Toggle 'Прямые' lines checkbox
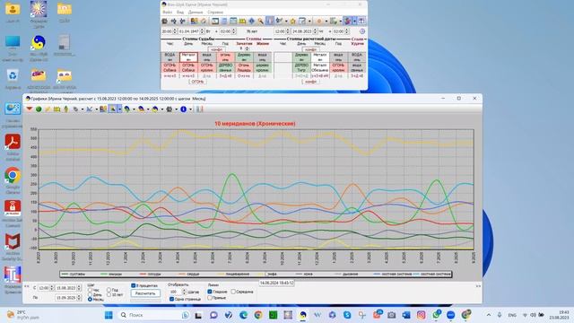 point(210,298)
